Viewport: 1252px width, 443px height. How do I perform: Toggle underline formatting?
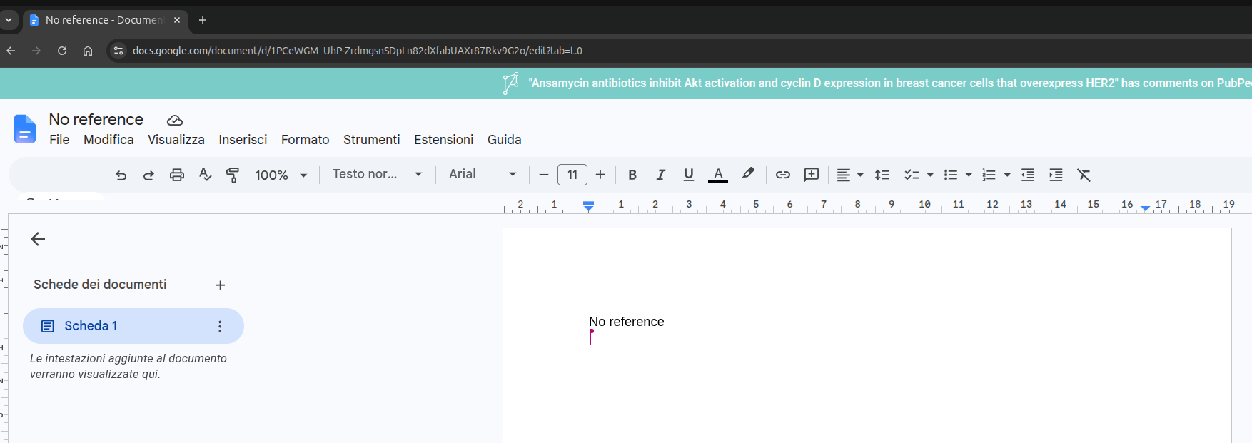pos(689,175)
